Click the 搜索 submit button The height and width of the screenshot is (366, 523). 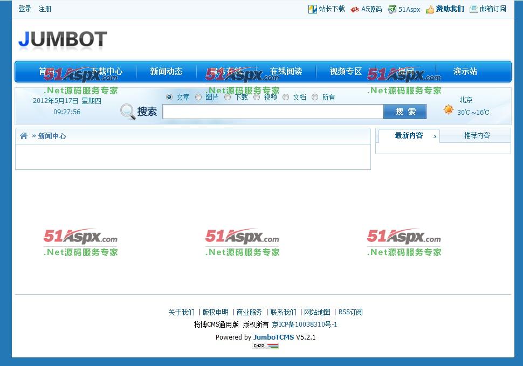[x=405, y=112]
